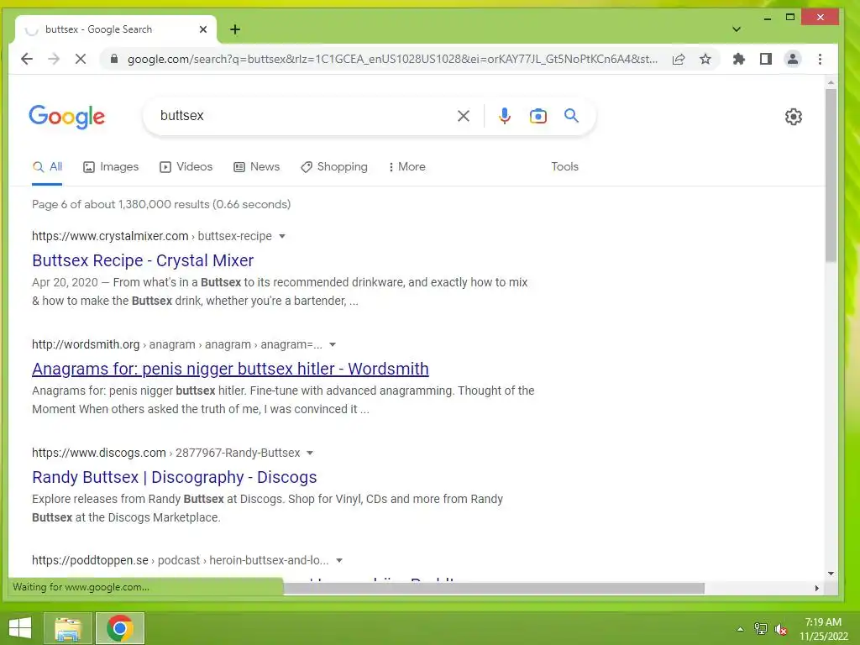860x645 pixels.
Task: Expand wordsmith.org result options arrow
Action: [x=333, y=345]
